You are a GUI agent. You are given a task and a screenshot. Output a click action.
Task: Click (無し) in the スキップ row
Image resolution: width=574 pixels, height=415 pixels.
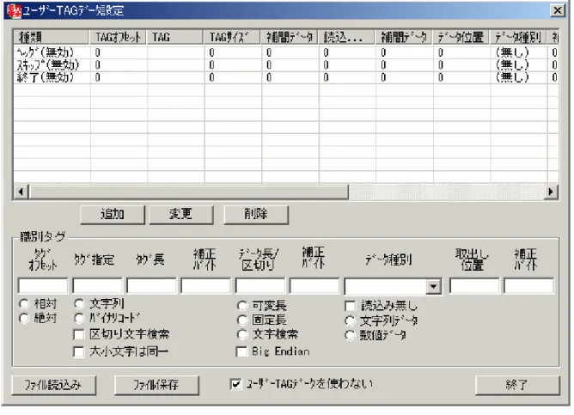512,65
